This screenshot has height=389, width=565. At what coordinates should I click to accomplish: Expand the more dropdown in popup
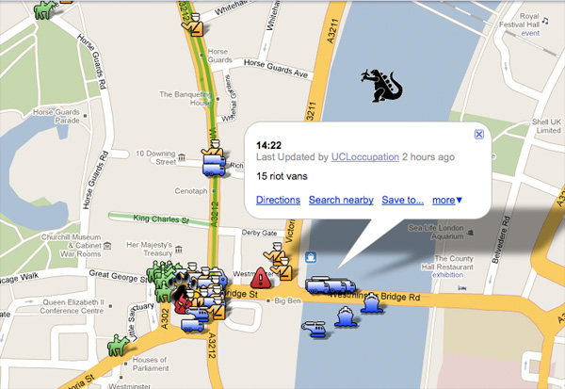446,200
